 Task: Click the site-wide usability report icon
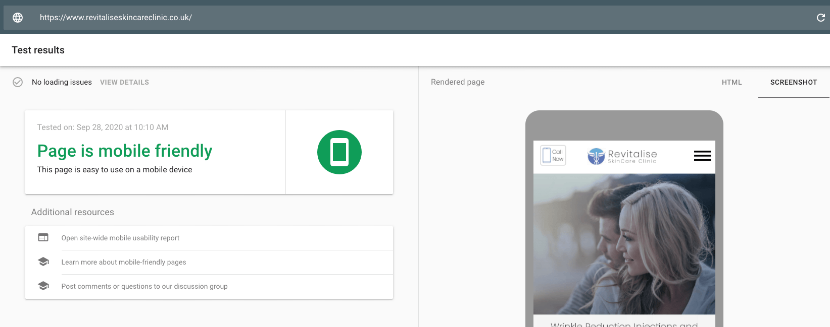(x=43, y=238)
